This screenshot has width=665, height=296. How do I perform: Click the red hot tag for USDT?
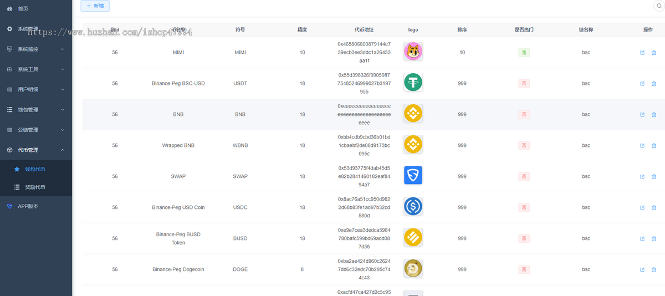click(524, 84)
